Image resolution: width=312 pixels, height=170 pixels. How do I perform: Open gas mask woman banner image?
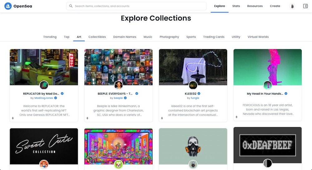193,146
